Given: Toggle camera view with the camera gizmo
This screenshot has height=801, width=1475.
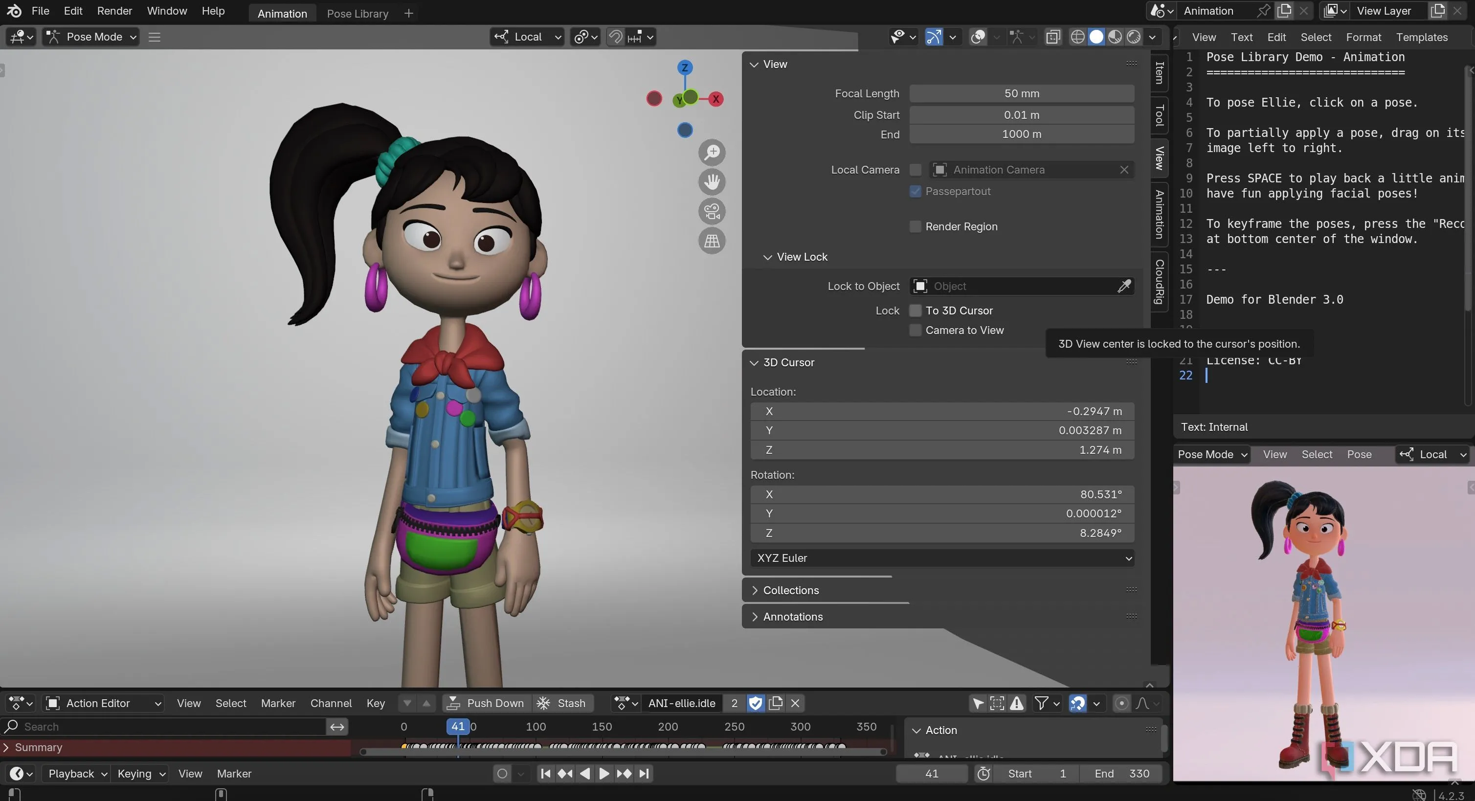Looking at the screenshot, I should coord(712,212).
